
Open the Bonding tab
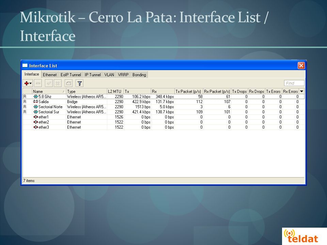[139, 75]
